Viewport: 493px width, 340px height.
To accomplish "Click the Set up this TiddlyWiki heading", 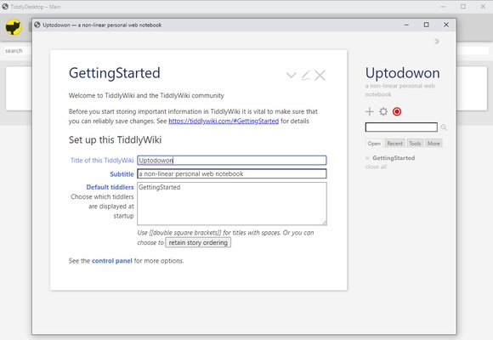I will tap(115, 139).
